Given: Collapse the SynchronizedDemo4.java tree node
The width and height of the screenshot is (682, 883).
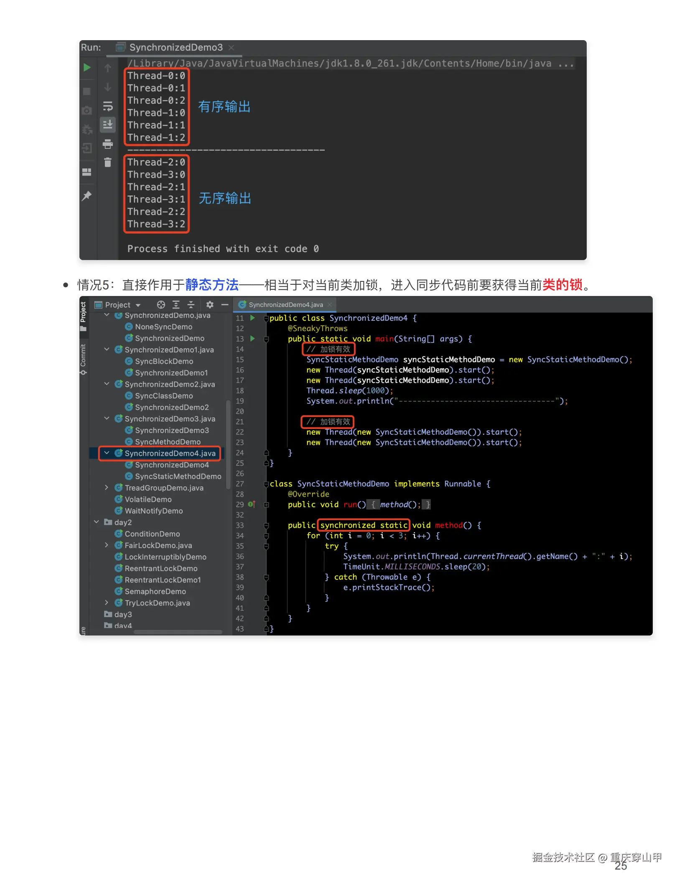Looking at the screenshot, I should pos(107,453).
